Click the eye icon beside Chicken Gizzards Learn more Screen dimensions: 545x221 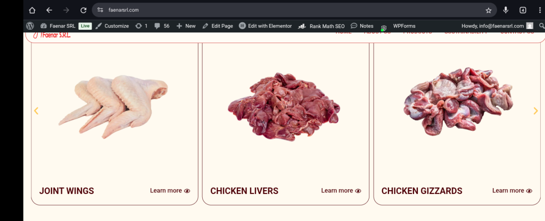(x=530, y=191)
